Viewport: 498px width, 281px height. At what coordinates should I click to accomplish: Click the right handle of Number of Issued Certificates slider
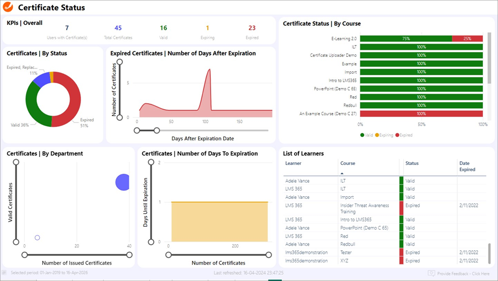tap(130, 255)
